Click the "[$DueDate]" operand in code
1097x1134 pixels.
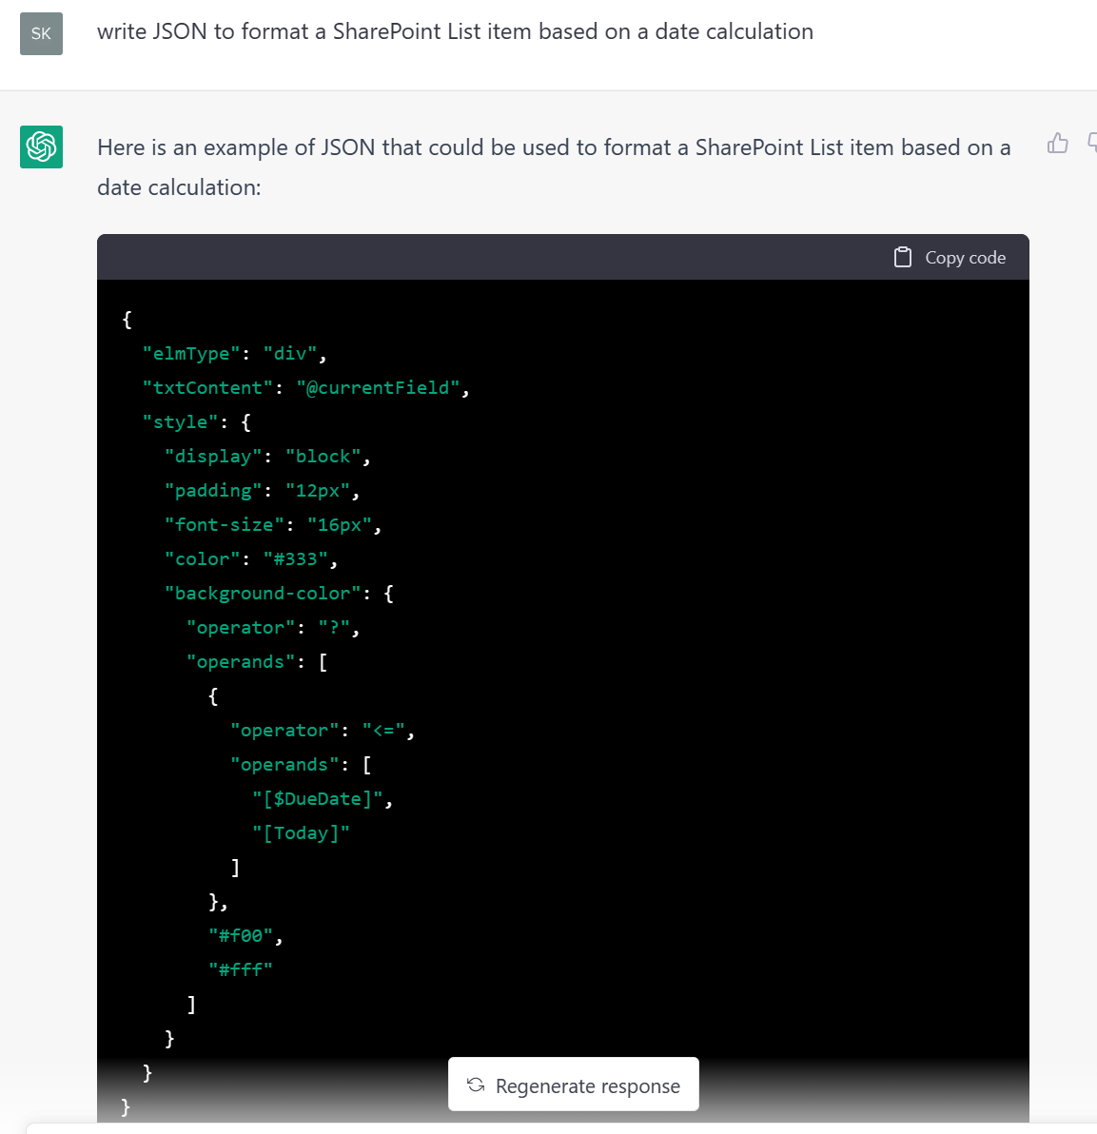[x=318, y=799]
